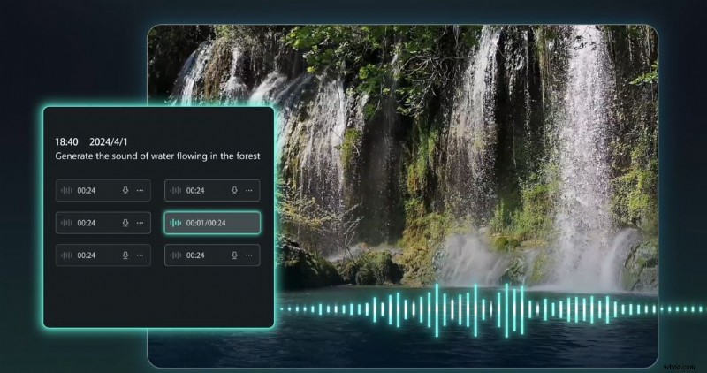Play top-right clip via its waveform icon

(x=176, y=191)
